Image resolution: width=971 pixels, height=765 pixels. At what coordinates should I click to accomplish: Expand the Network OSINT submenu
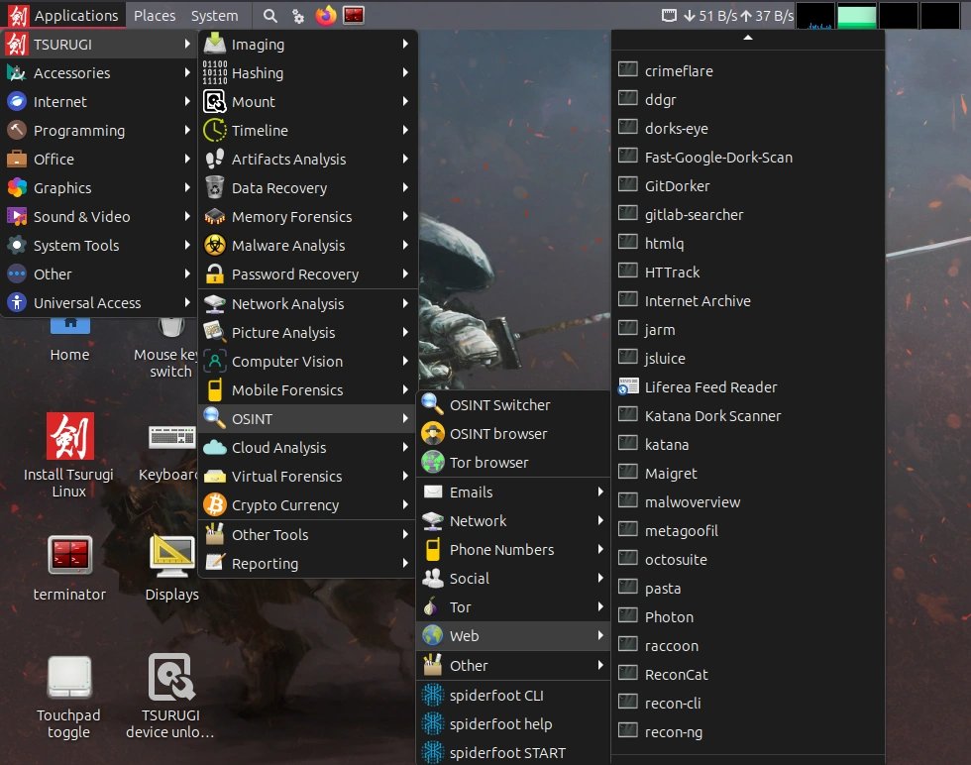513,520
